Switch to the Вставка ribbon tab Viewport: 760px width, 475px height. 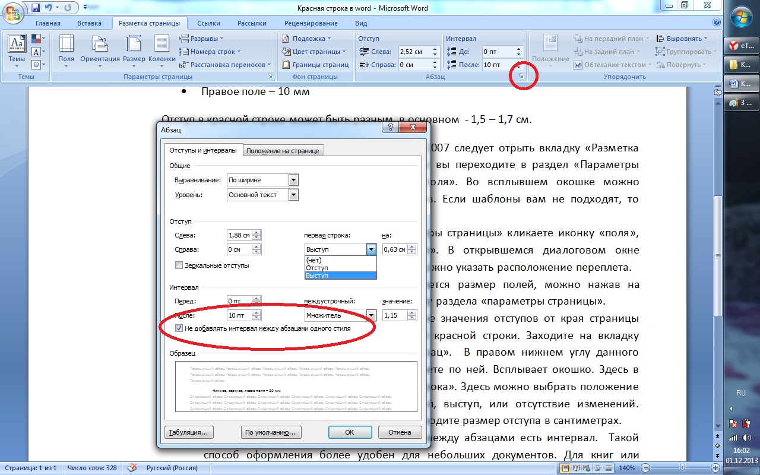tap(89, 23)
